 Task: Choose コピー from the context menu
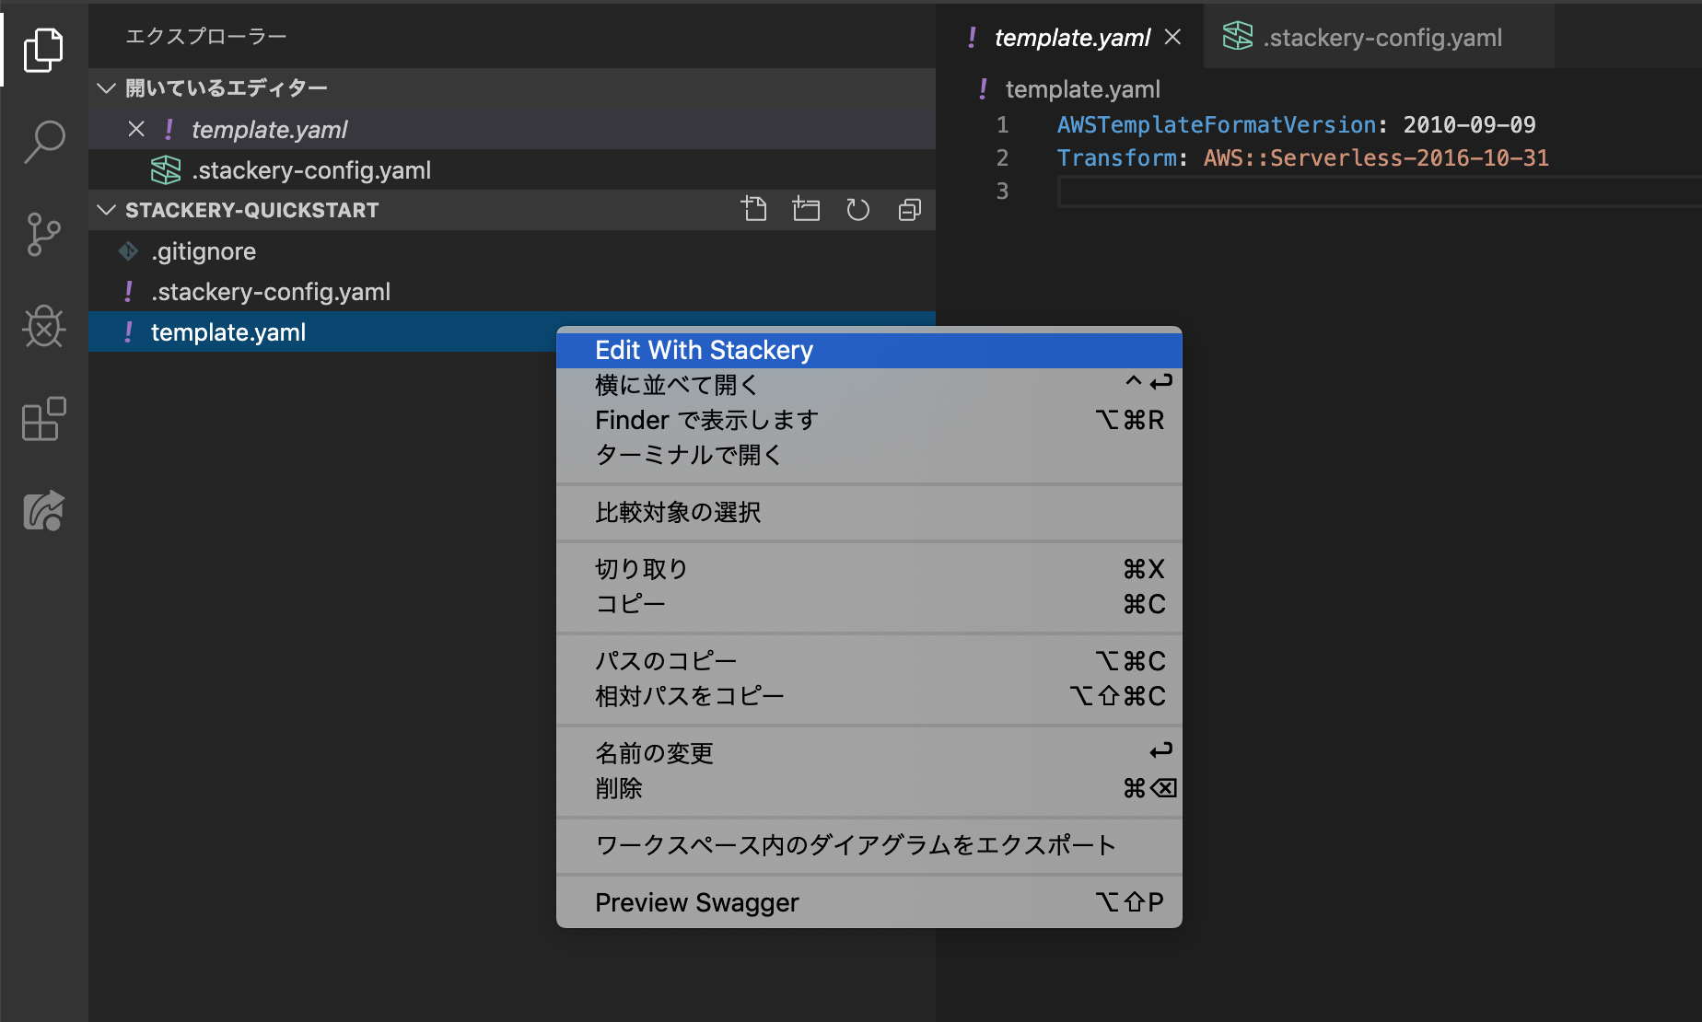tap(868, 604)
